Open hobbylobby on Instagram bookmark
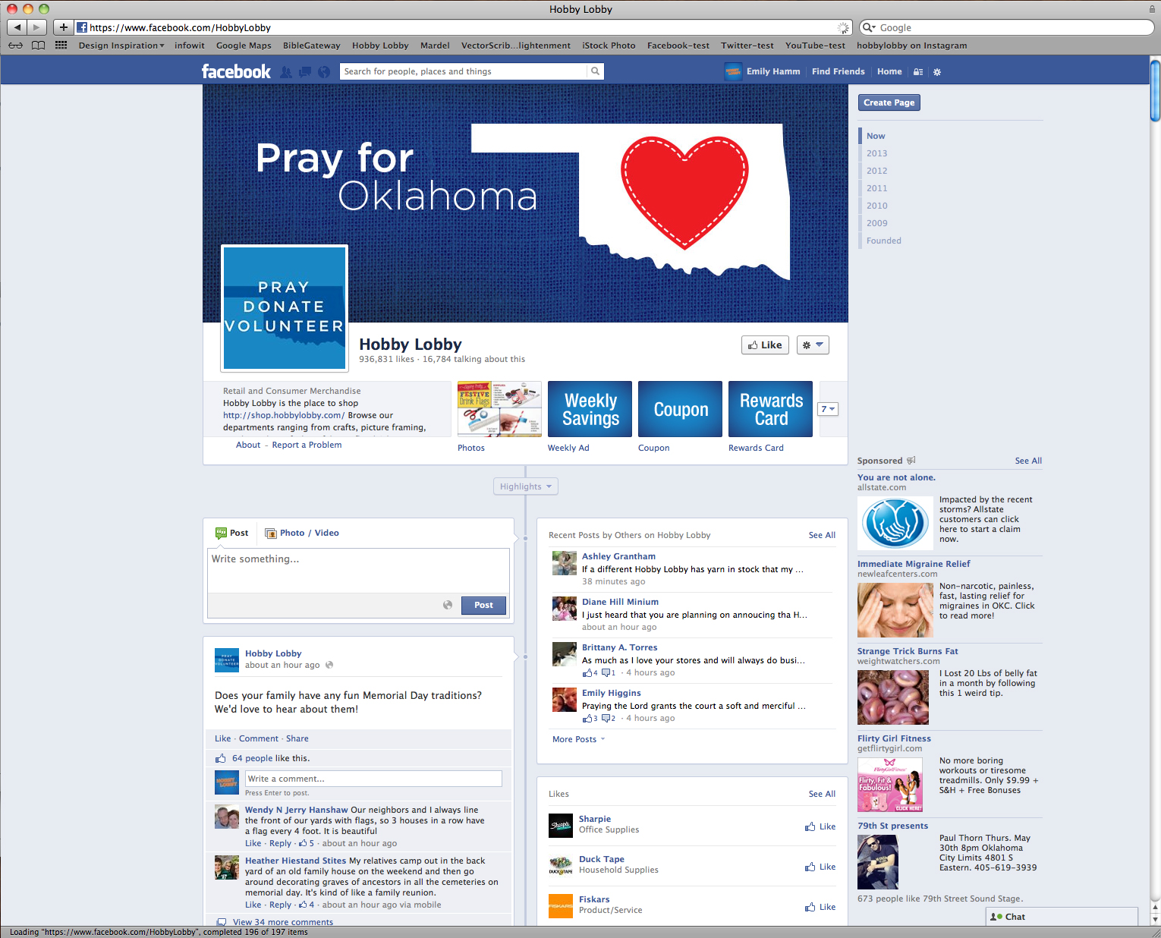 911,46
